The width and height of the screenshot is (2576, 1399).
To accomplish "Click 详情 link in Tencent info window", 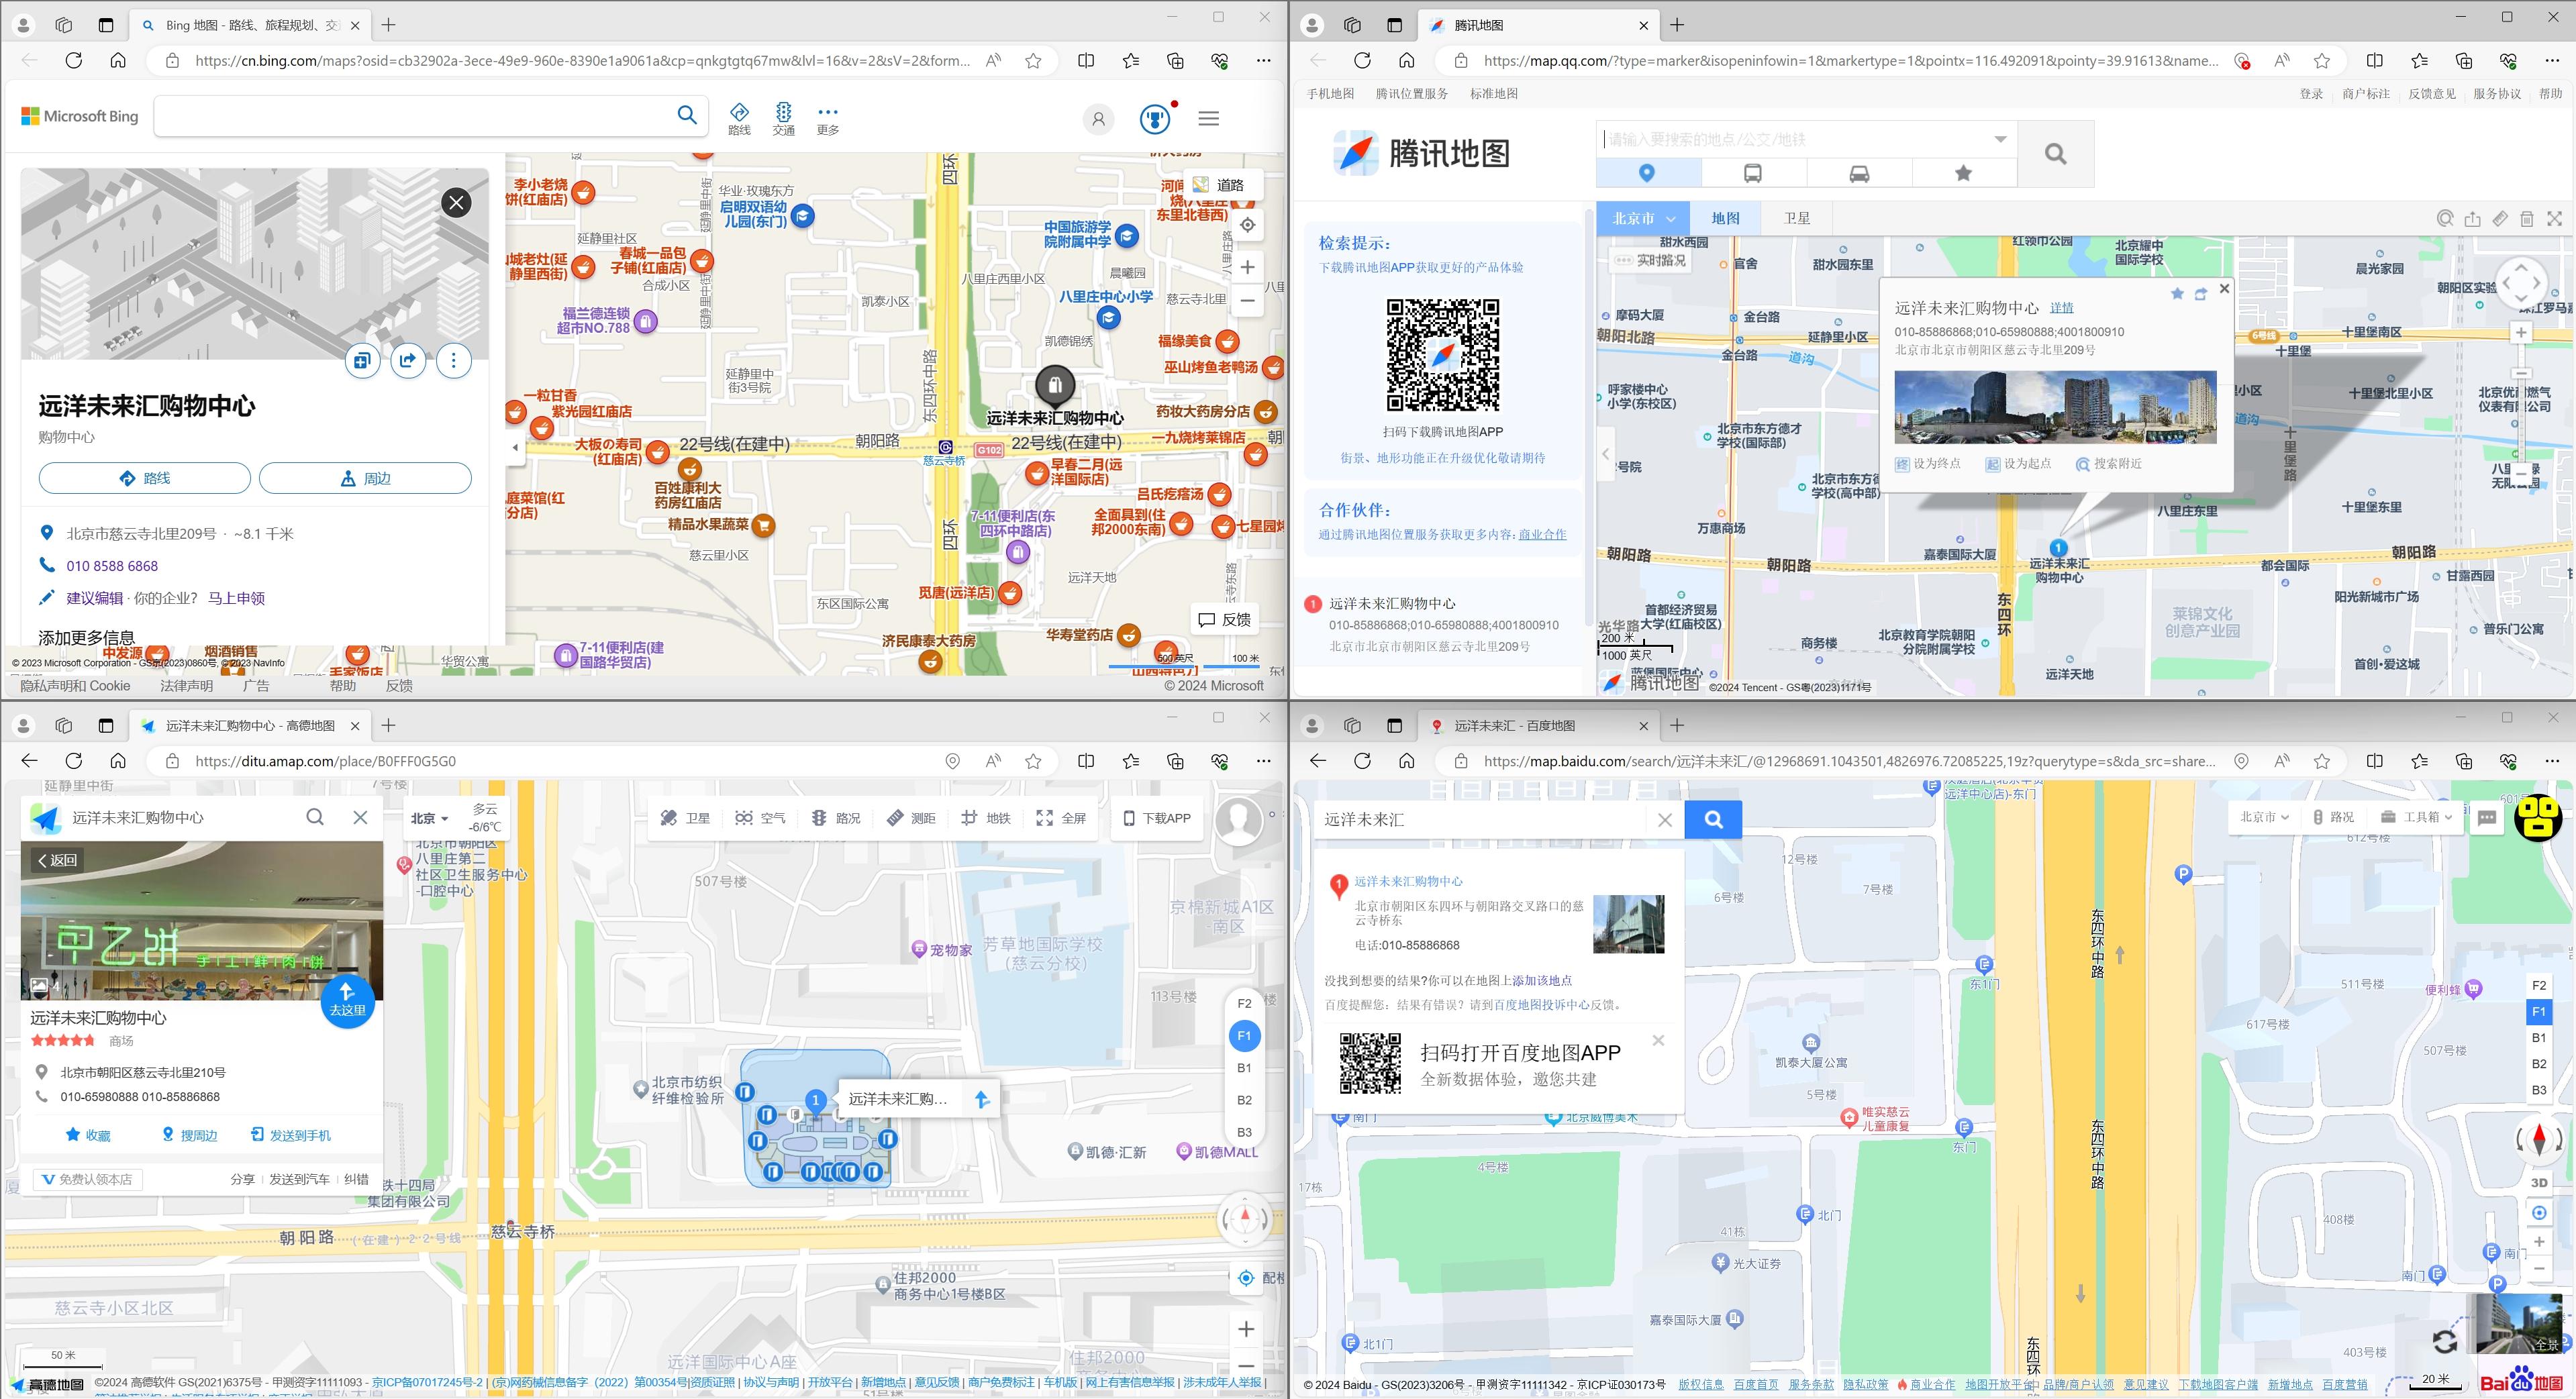I will pyautogui.click(x=2061, y=308).
